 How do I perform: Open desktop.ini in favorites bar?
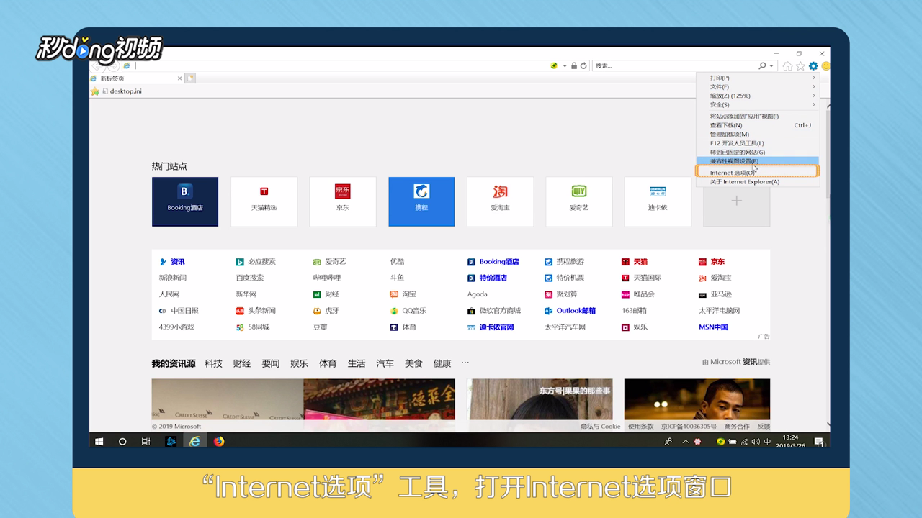click(x=122, y=91)
